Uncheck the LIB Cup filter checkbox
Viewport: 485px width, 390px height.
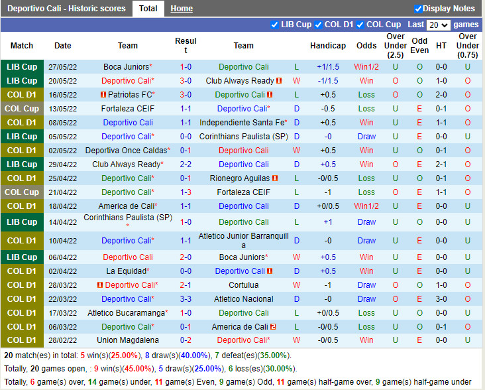(x=275, y=25)
